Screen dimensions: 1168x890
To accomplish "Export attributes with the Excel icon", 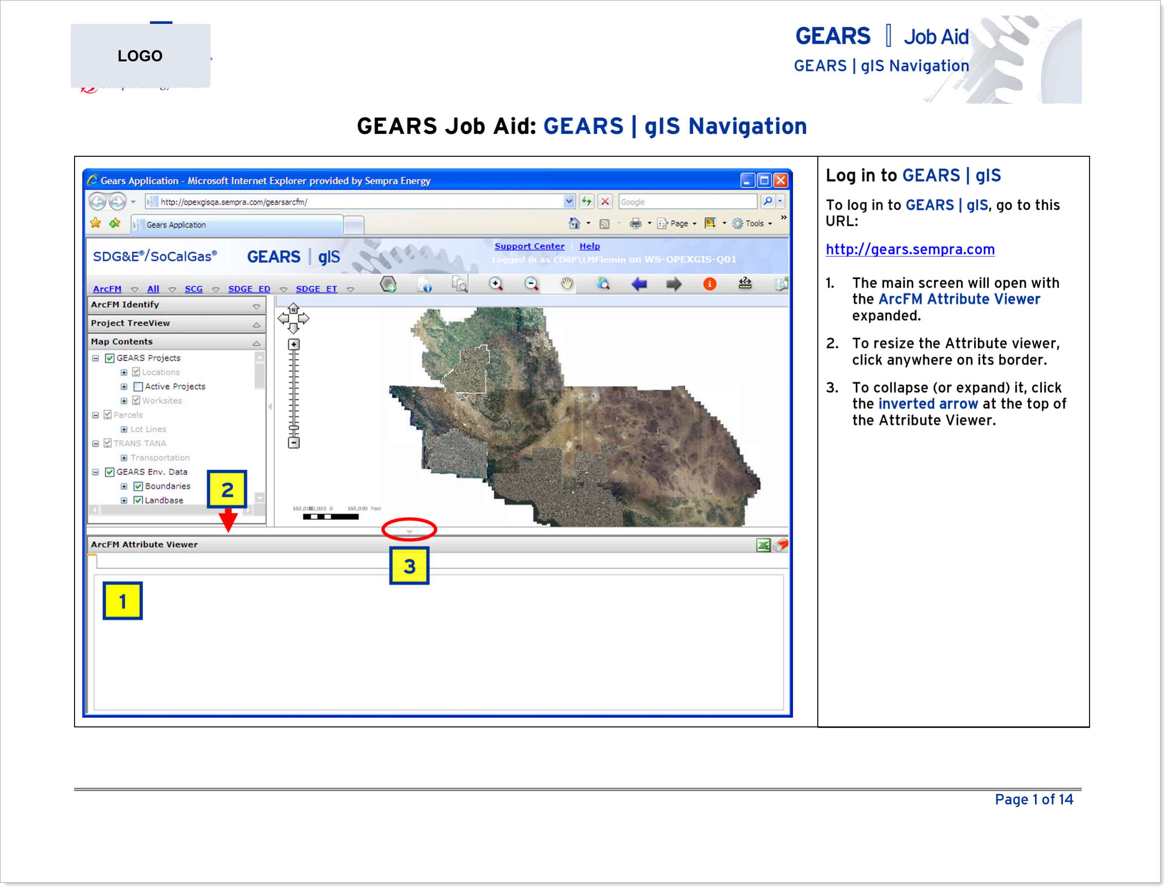I will click(763, 545).
